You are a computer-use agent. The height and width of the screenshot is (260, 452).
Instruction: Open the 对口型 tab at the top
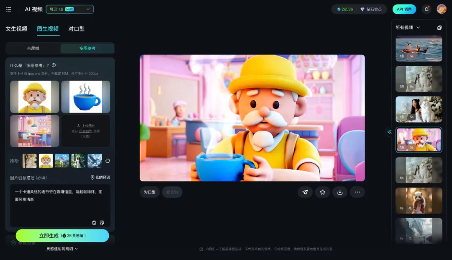coord(76,29)
